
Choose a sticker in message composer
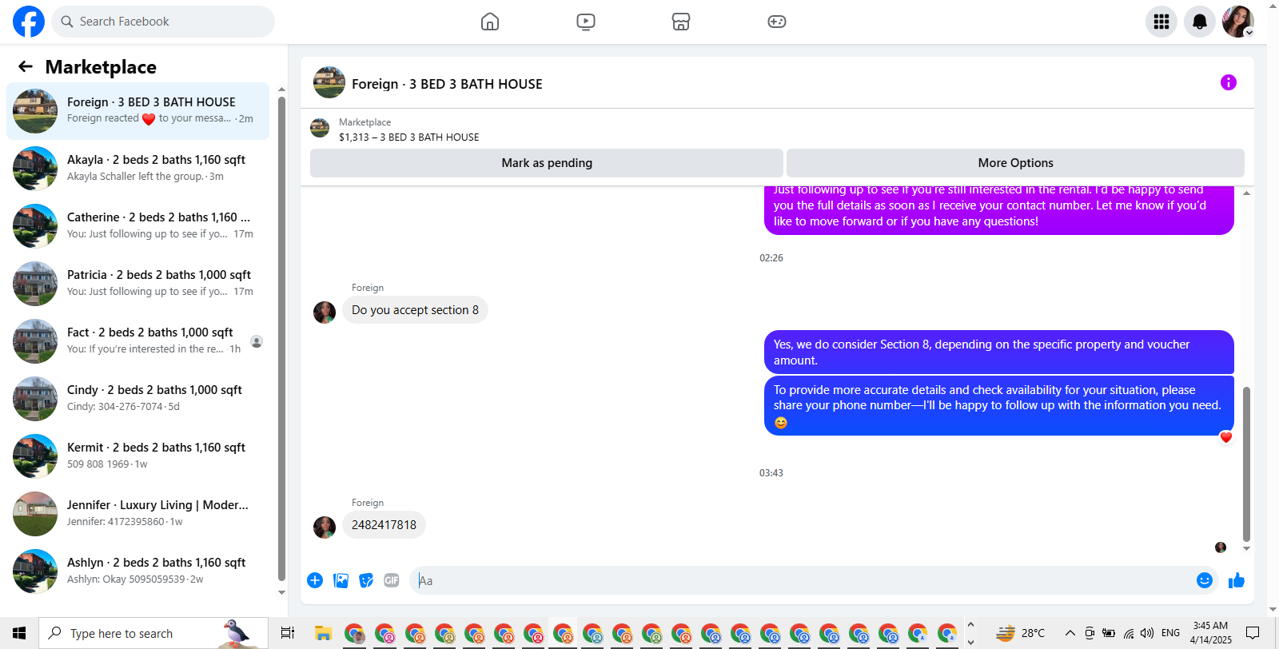click(366, 580)
